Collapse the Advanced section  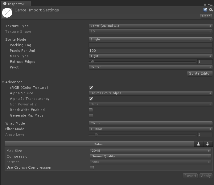(3, 82)
